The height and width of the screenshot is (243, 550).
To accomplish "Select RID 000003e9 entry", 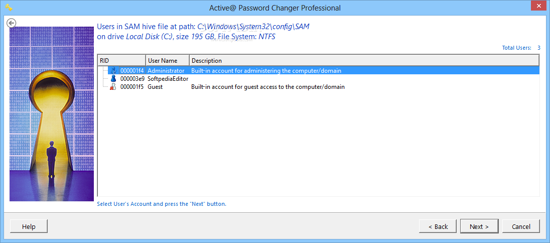I will click(x=132, y=79).
